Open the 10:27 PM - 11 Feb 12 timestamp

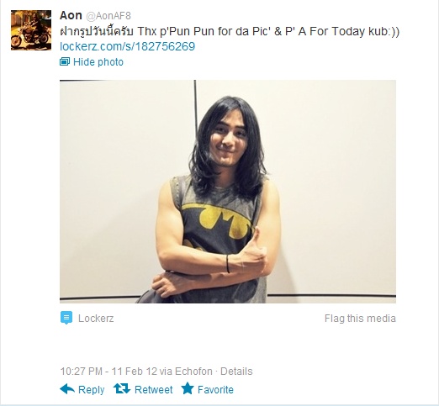click(x=108, y=372)
